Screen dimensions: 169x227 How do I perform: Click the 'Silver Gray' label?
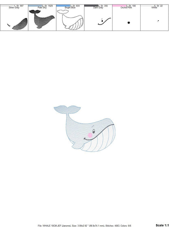(14, 7)
